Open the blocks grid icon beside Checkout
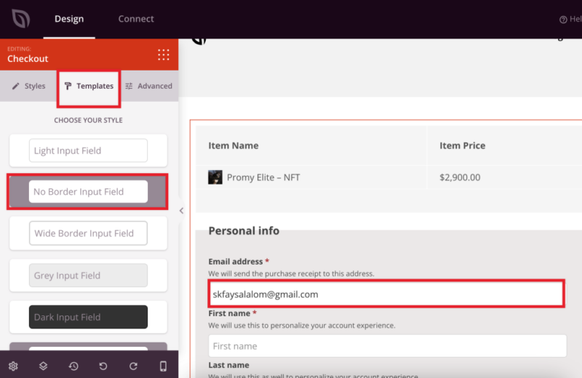 pyautogui.click(x=163, y=55)
